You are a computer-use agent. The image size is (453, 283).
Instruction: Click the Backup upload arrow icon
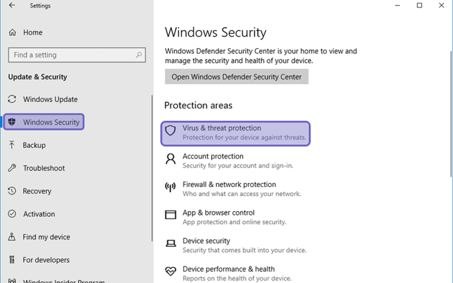11,145
